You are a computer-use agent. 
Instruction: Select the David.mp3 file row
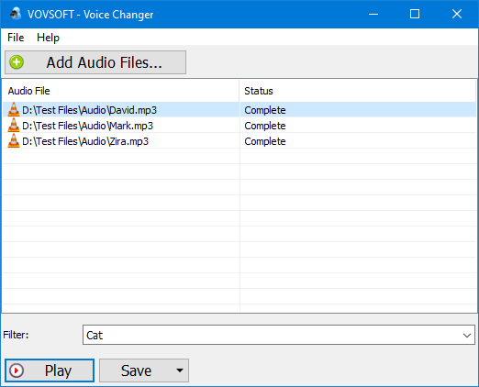coord(239,110)
